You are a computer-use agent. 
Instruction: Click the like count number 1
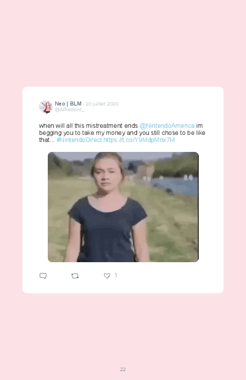pyautogui.click(x=116, y=275)
